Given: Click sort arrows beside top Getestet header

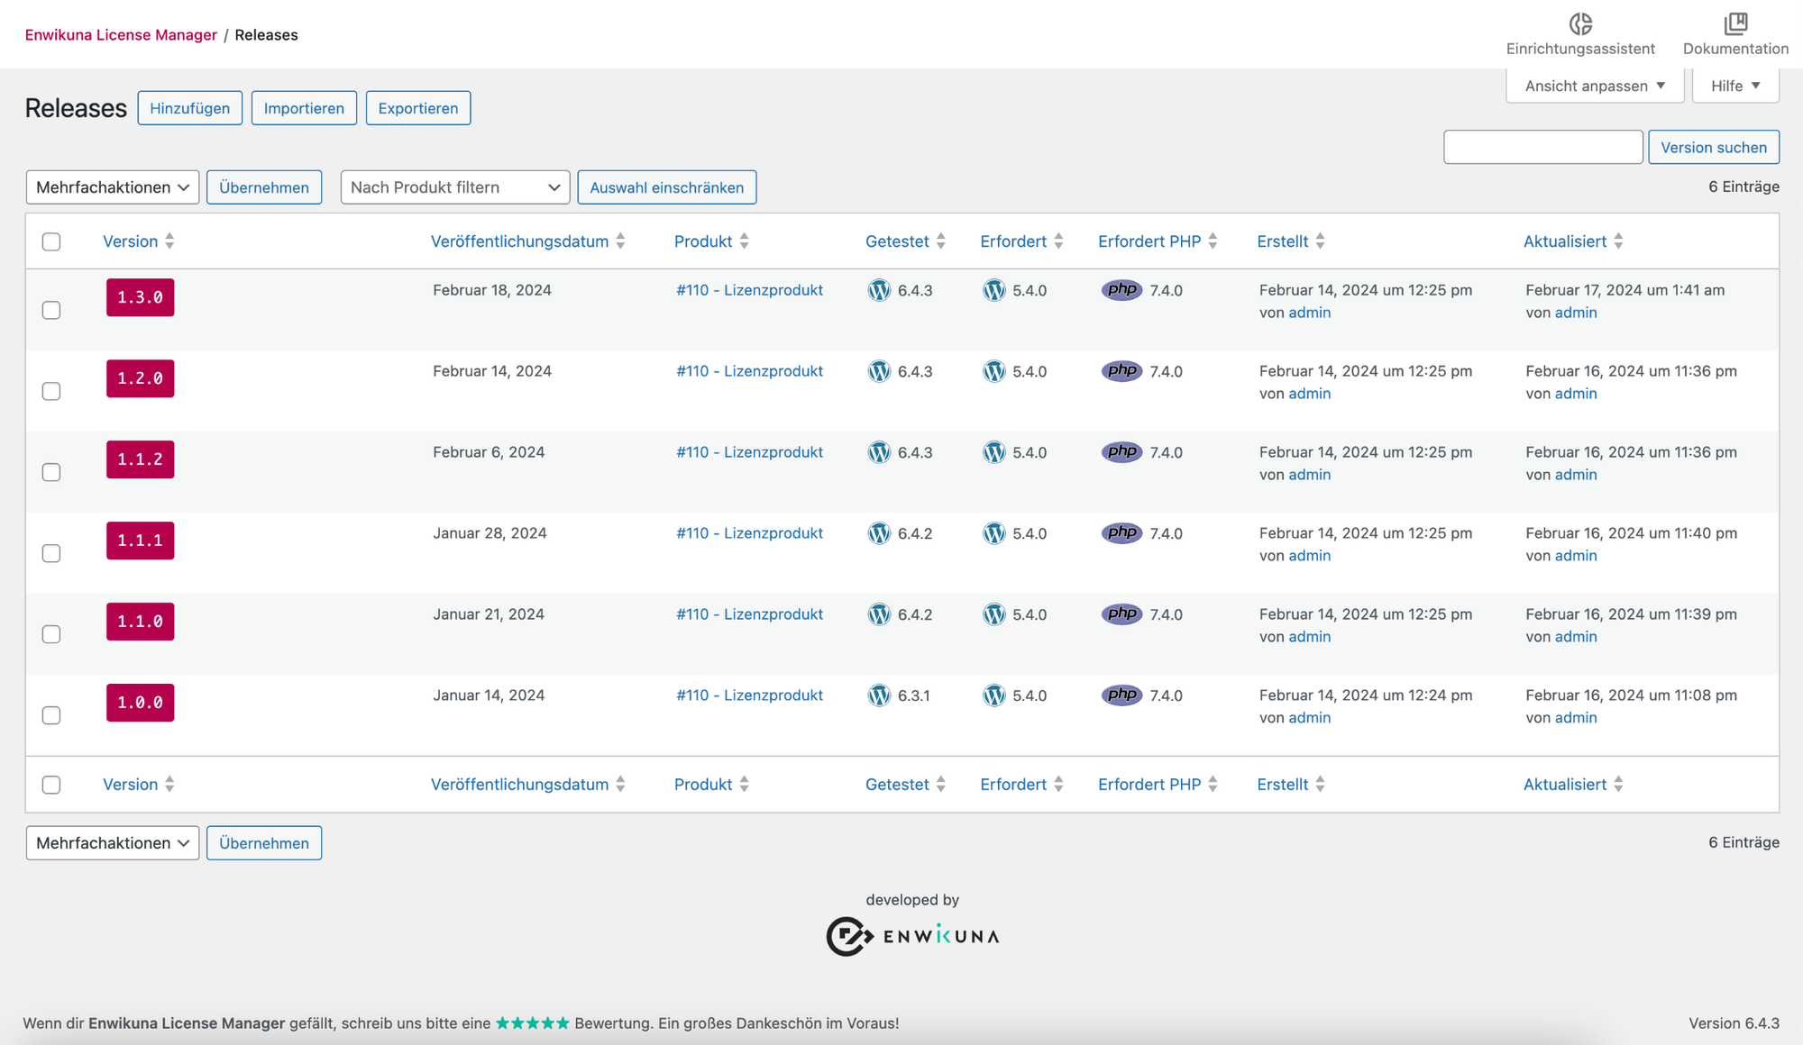Looking at the screenshot, I should 941,241.
